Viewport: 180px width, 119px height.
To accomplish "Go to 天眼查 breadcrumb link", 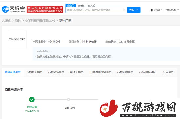I will [6, 20].
